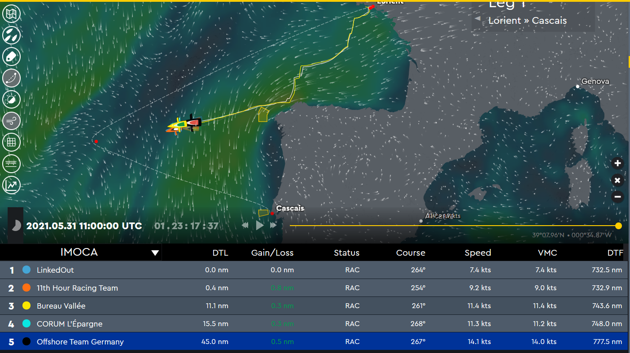Click LinkedOut blue color dot

(26, 270)
